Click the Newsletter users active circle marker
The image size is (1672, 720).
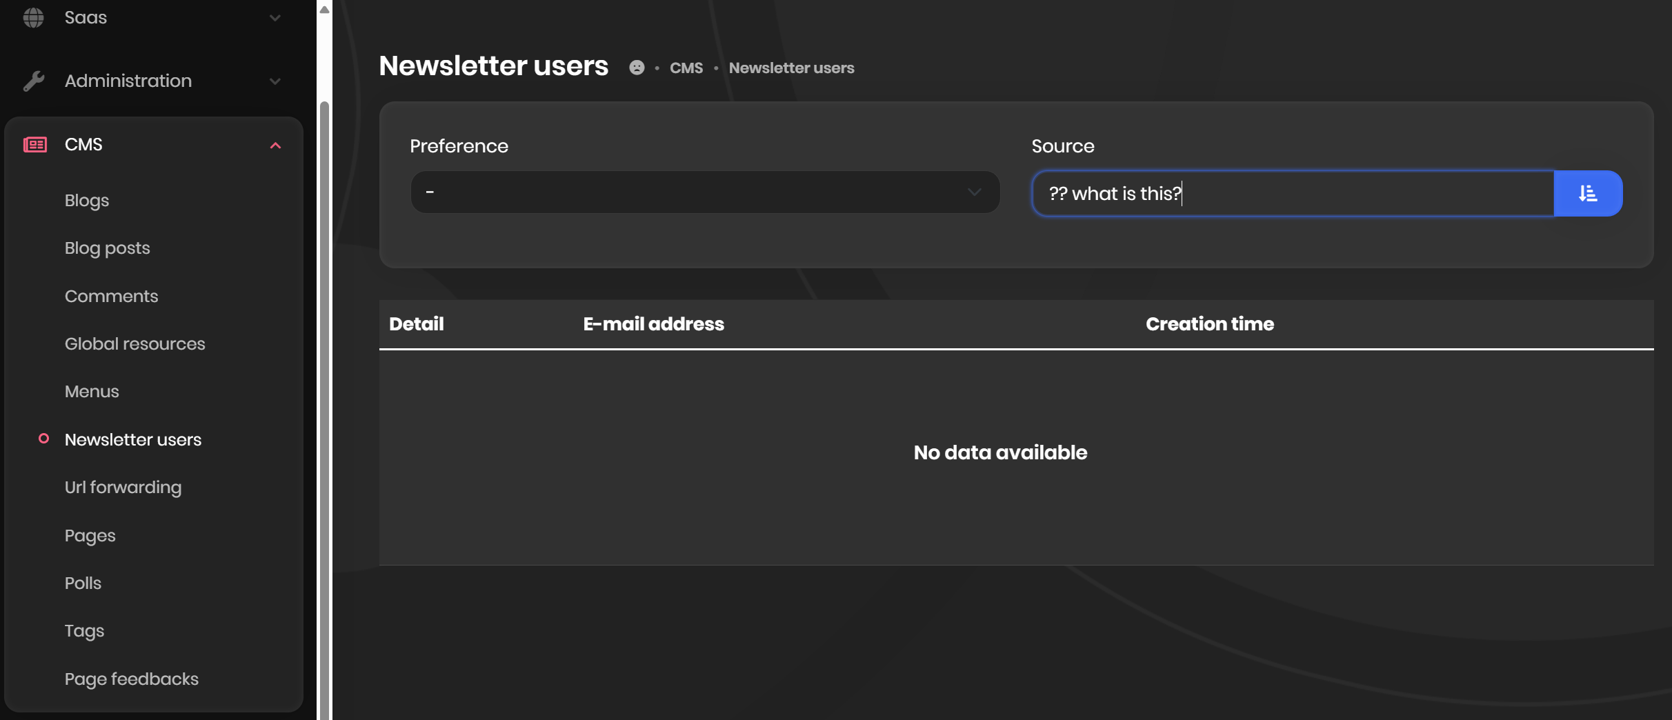(x=43, y=439)
